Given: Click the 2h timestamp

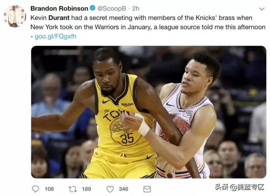Looking at the screenshot, I should tap(136, 8).
